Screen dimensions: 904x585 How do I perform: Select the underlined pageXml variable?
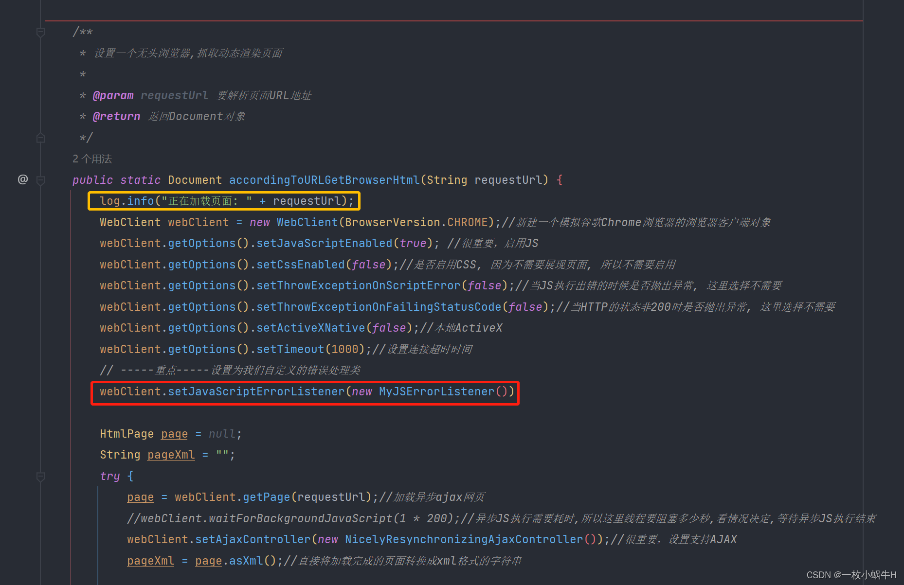pos(171,454)
